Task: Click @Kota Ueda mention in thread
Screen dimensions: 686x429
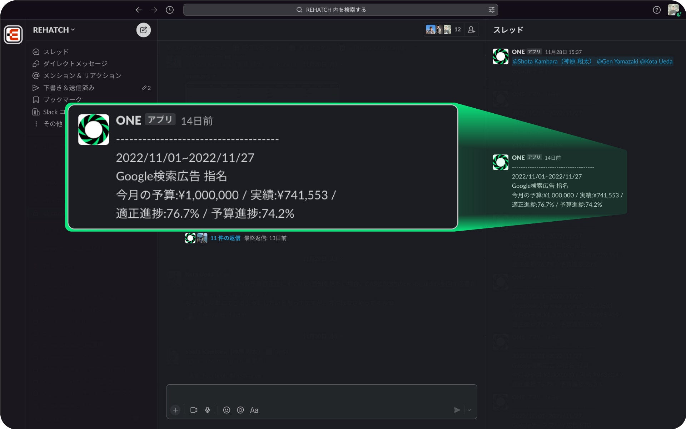Action: pos(656,61)
